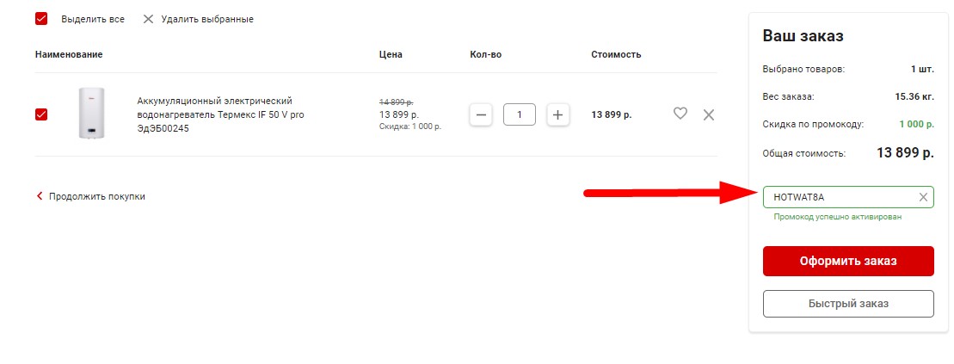The image size is (954, 364).
Task: Click 'Продолжить покупки' link
Action: tap(97, 196)
